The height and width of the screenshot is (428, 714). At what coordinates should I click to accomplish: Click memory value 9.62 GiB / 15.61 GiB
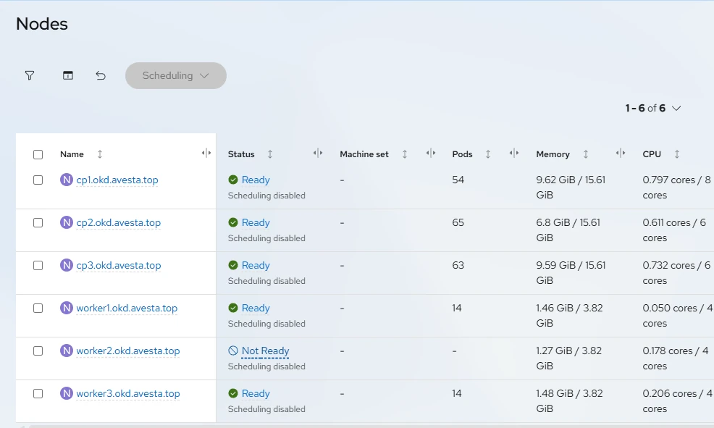click(x=571, y=187)
